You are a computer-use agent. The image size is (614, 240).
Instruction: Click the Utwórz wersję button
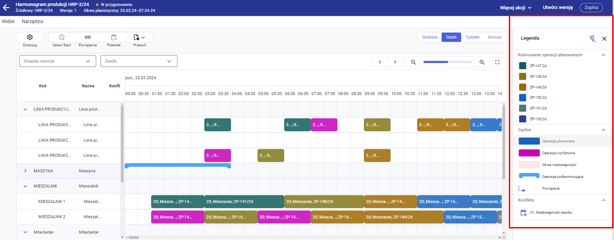tap(558, 7)
